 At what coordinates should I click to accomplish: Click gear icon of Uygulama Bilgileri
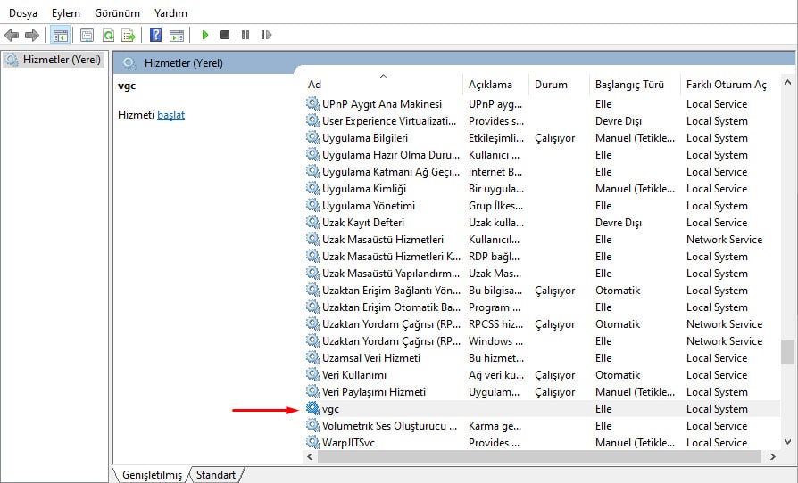tap(312, 137)
